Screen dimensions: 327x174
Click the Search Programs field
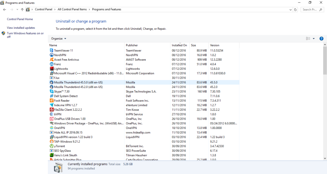point(312,10)
